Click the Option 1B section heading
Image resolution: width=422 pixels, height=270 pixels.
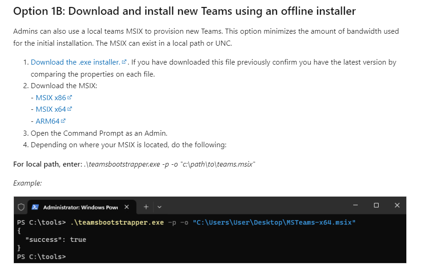tap(184, 11)
